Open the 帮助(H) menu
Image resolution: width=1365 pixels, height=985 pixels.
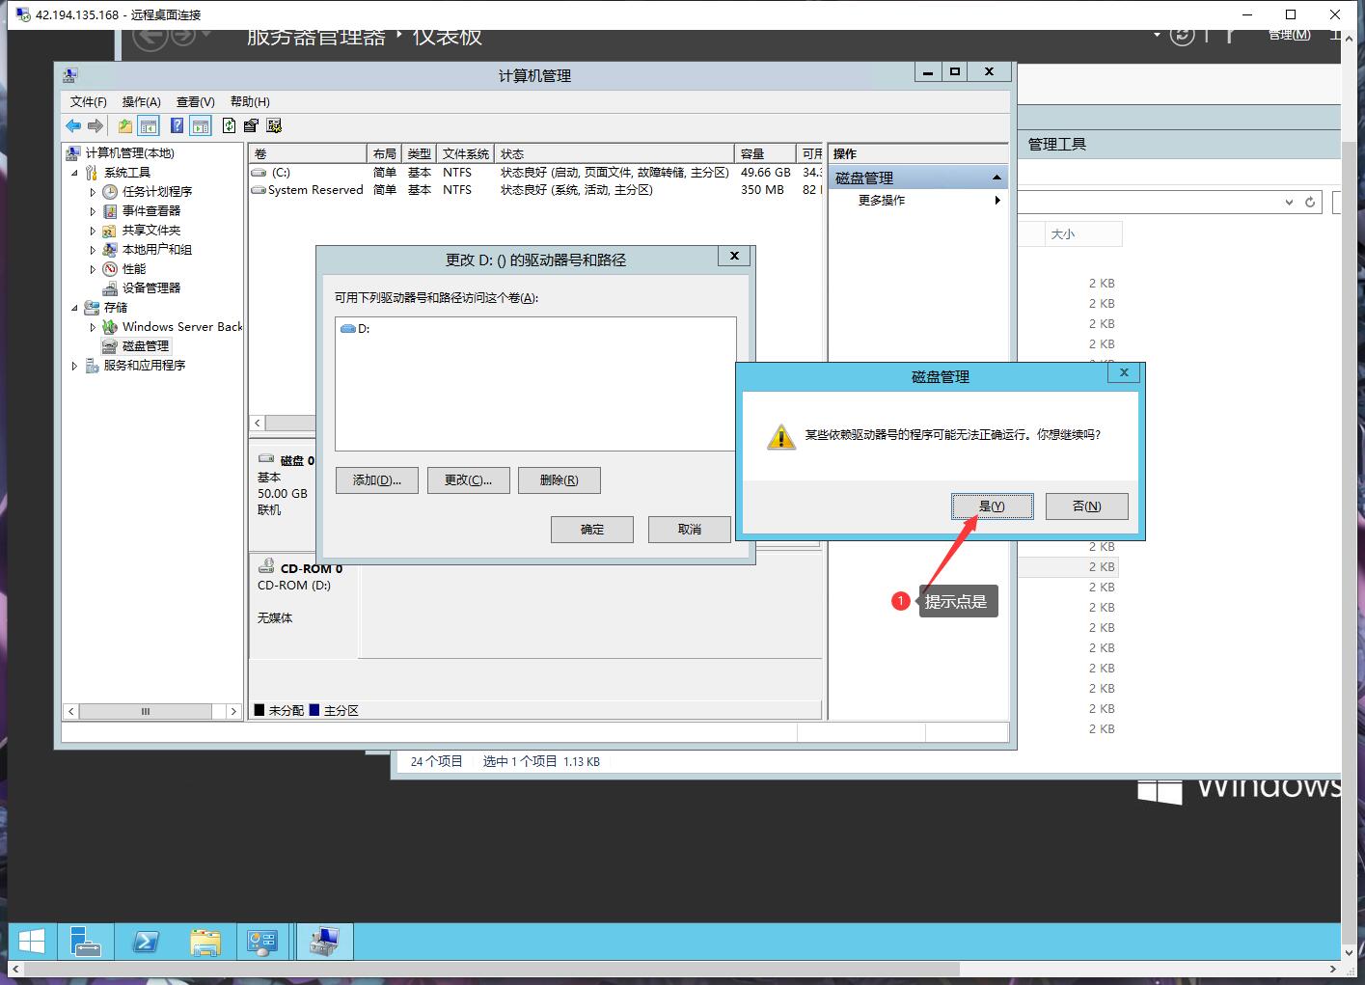(x=247, y=101)
